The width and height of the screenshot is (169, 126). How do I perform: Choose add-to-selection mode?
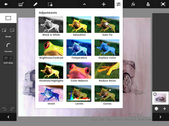coord(4,30)
